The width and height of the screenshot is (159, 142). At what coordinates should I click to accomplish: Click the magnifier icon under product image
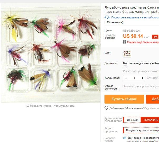[28, 106]
